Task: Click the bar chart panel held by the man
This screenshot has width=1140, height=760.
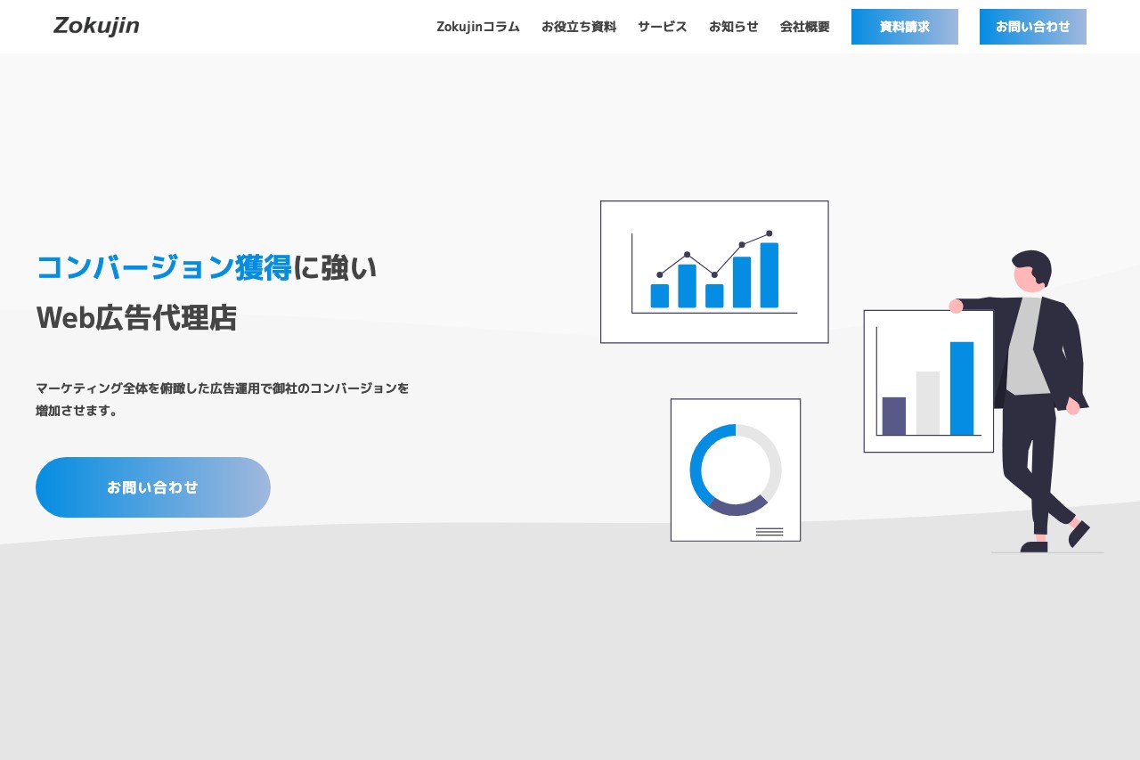Action: (x=928, y=380)
